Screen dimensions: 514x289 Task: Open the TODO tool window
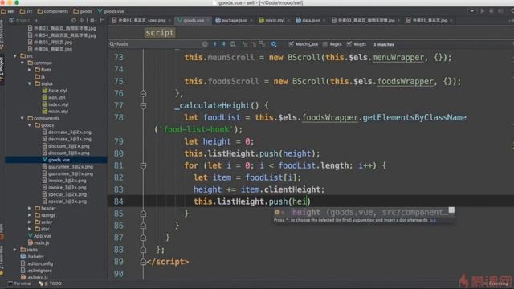click(50, 283)
